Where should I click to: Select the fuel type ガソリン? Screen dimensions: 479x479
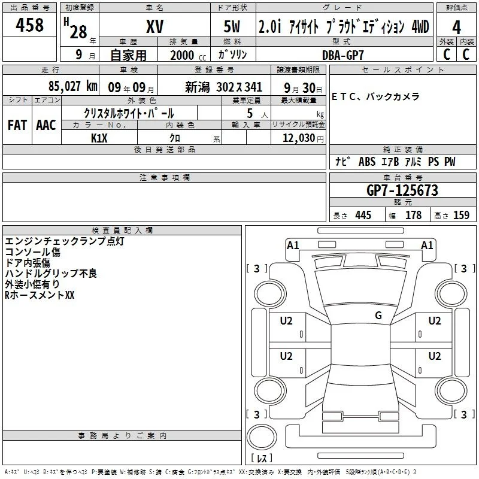point(232,54)
